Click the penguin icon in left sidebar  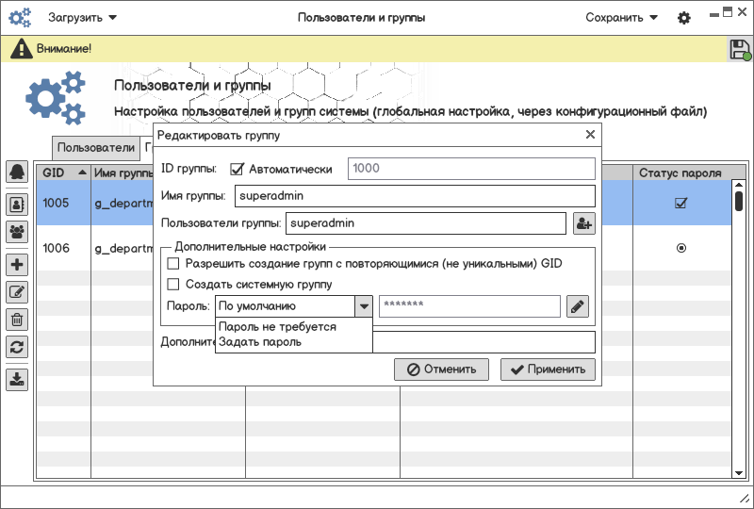click(x=17, y=172)
